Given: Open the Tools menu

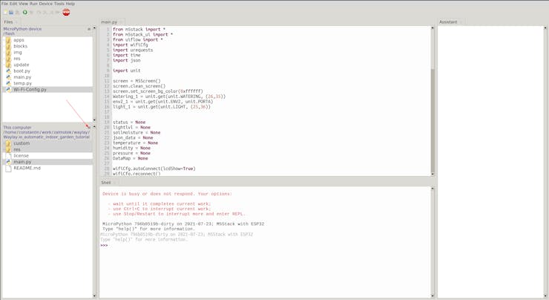Looking at the screenshot, I should [x=59, y=4].
